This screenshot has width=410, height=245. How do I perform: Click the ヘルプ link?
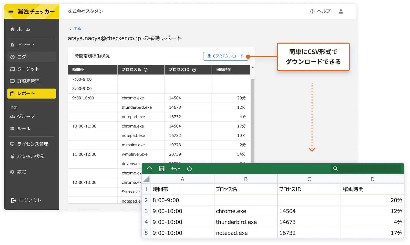tap(320, 12)
